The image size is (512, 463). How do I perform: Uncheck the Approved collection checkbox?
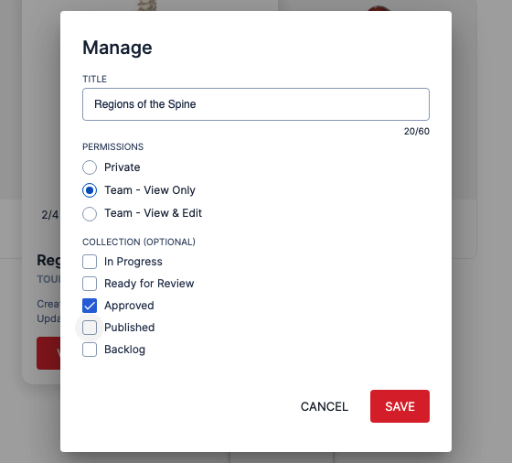[x=90, y=306]
